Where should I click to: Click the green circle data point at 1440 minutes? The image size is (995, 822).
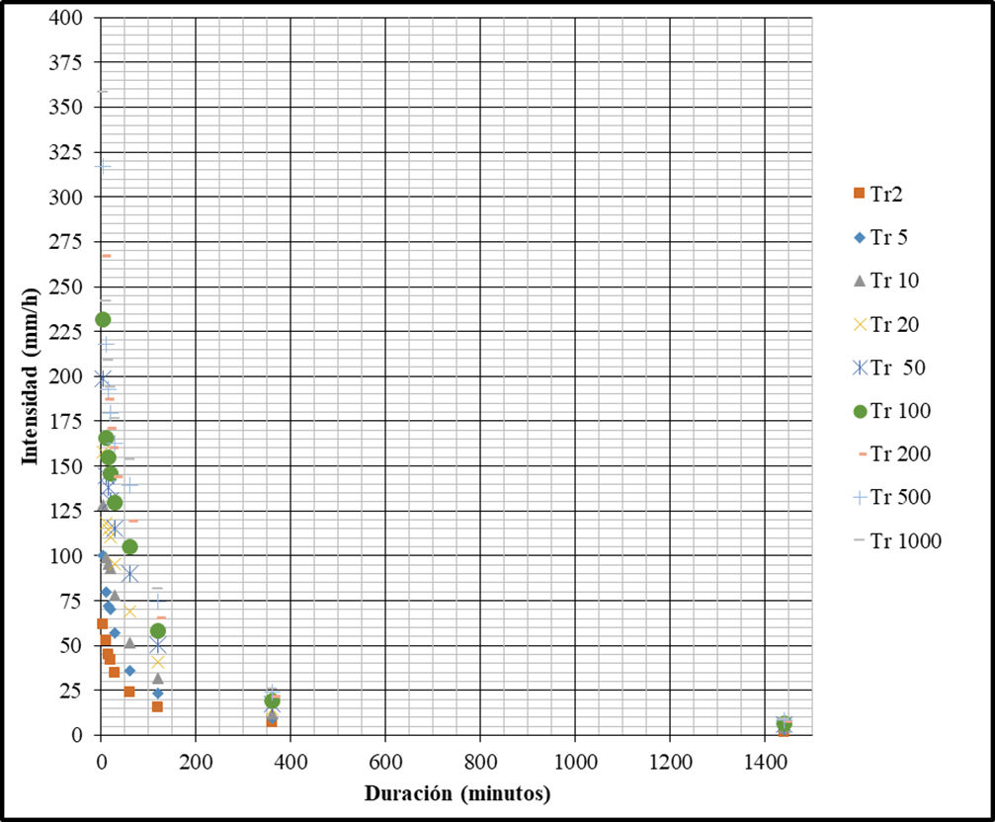(x=784, y=723)
